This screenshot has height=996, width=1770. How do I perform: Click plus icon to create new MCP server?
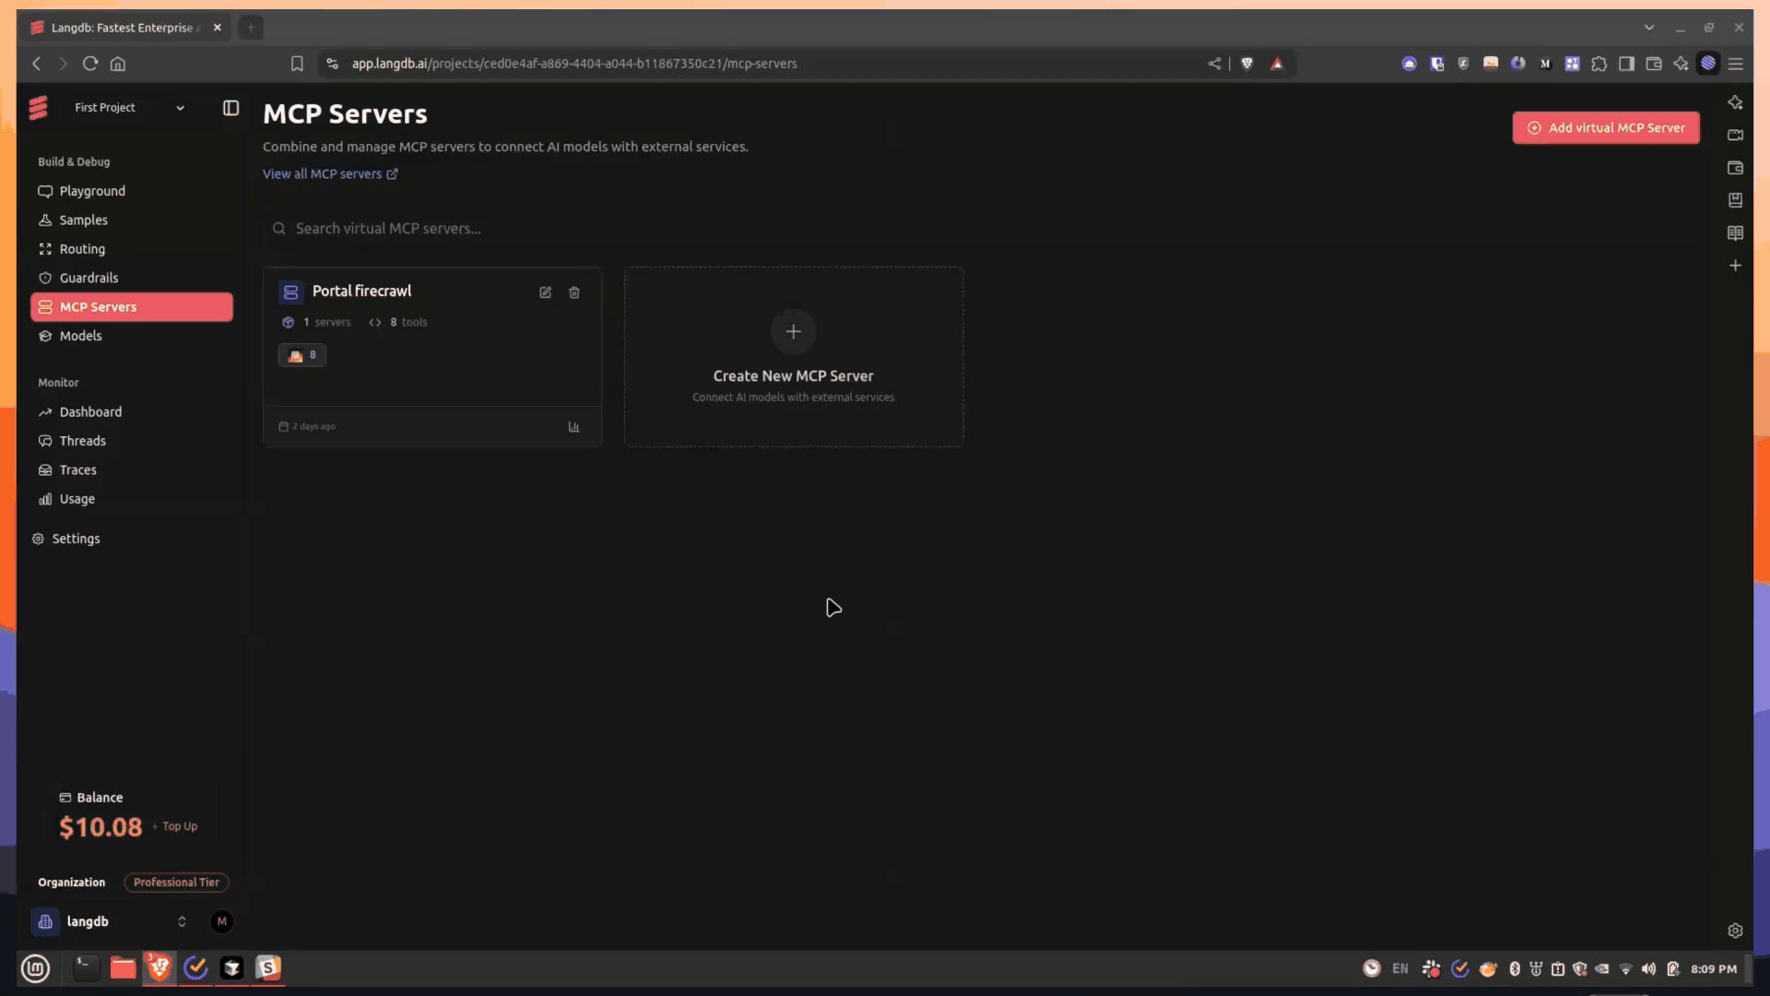coord(793,332)
